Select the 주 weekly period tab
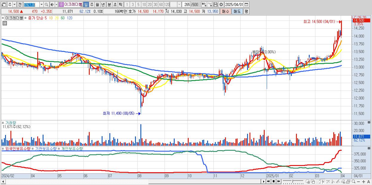372x185 pixels. pyautogui.click(x=92, y=4)
